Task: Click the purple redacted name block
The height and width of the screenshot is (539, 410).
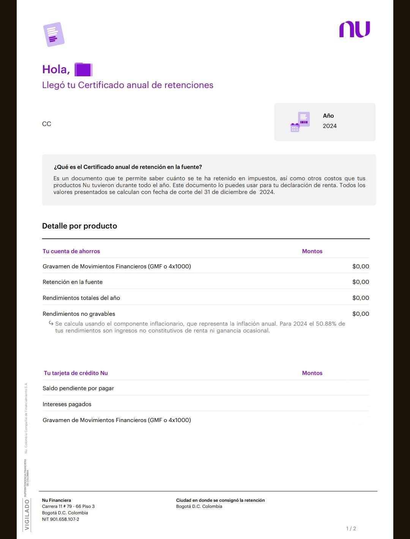Action: point(83,69)
